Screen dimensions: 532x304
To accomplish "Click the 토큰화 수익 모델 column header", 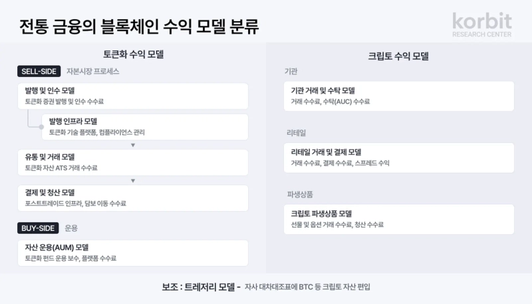I will 133,53.
